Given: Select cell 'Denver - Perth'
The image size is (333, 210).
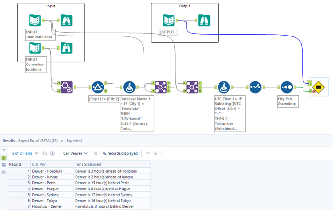Looking at the screenshot, I should coord(52,183).
